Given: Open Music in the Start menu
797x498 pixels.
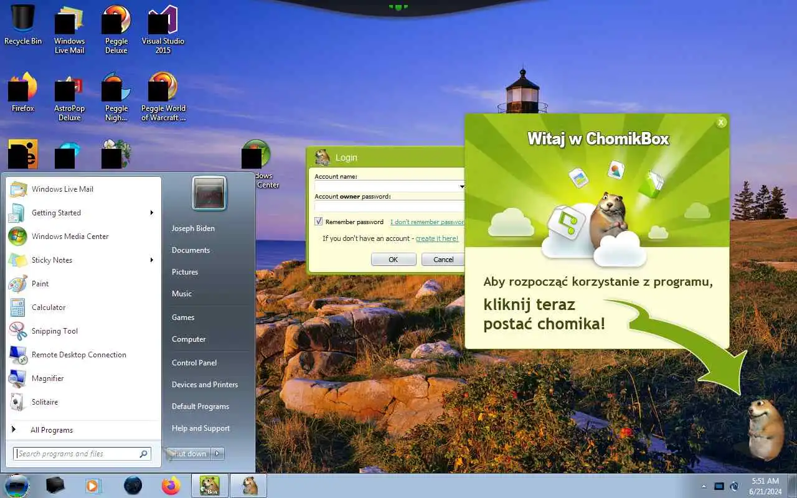Looking at the screenshot, I should point(182,294).
